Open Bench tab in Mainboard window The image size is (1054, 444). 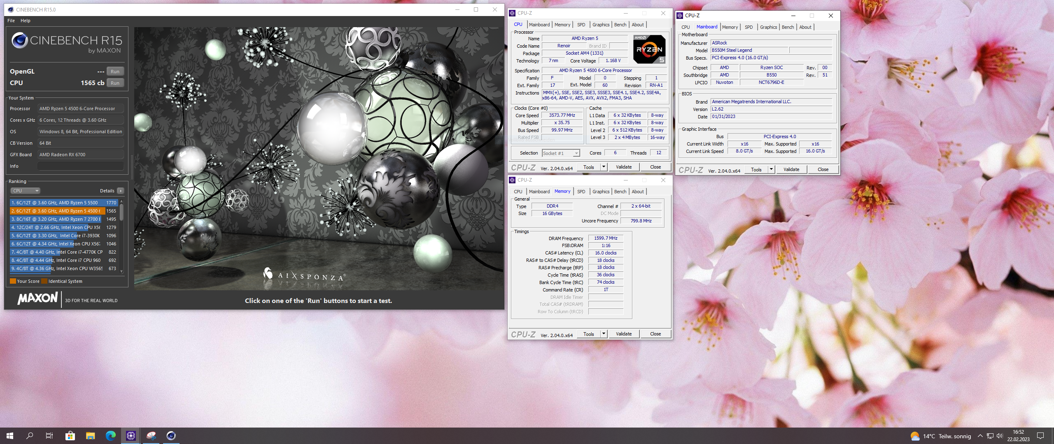pyautogui.click(x=788, y=27)
